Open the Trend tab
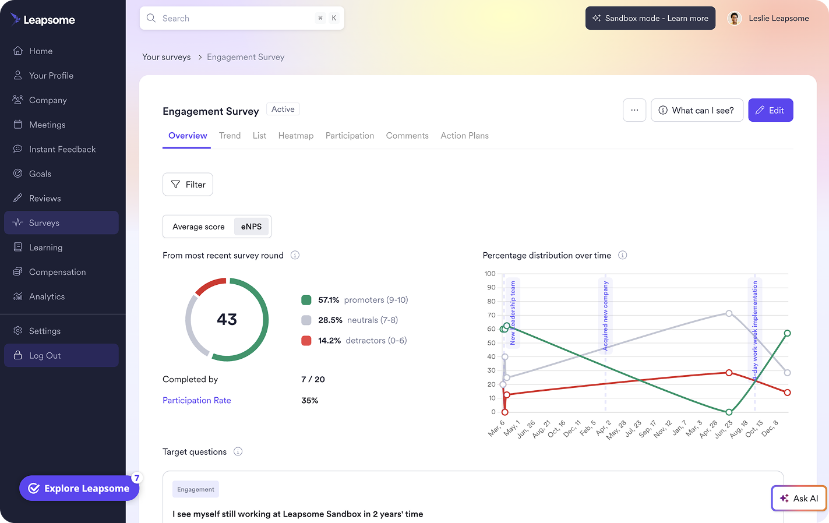The image size is (829, 523). [x=230, y=135]
